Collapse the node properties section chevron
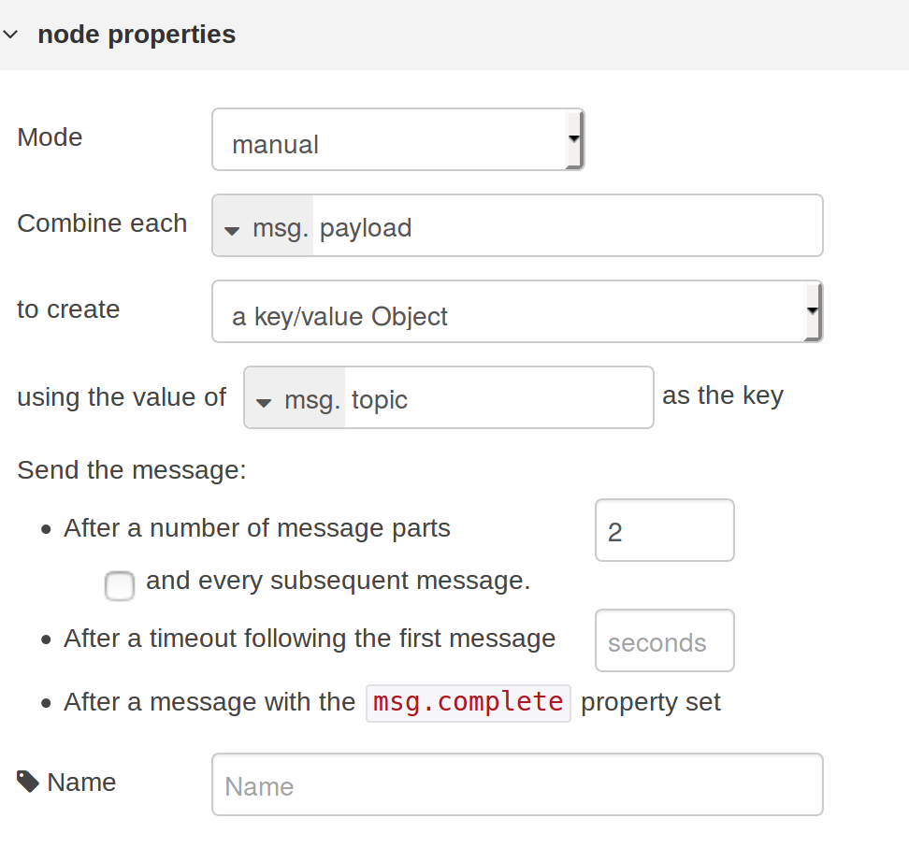The height and width of the screenshot is (862, 909). point(10,35)
